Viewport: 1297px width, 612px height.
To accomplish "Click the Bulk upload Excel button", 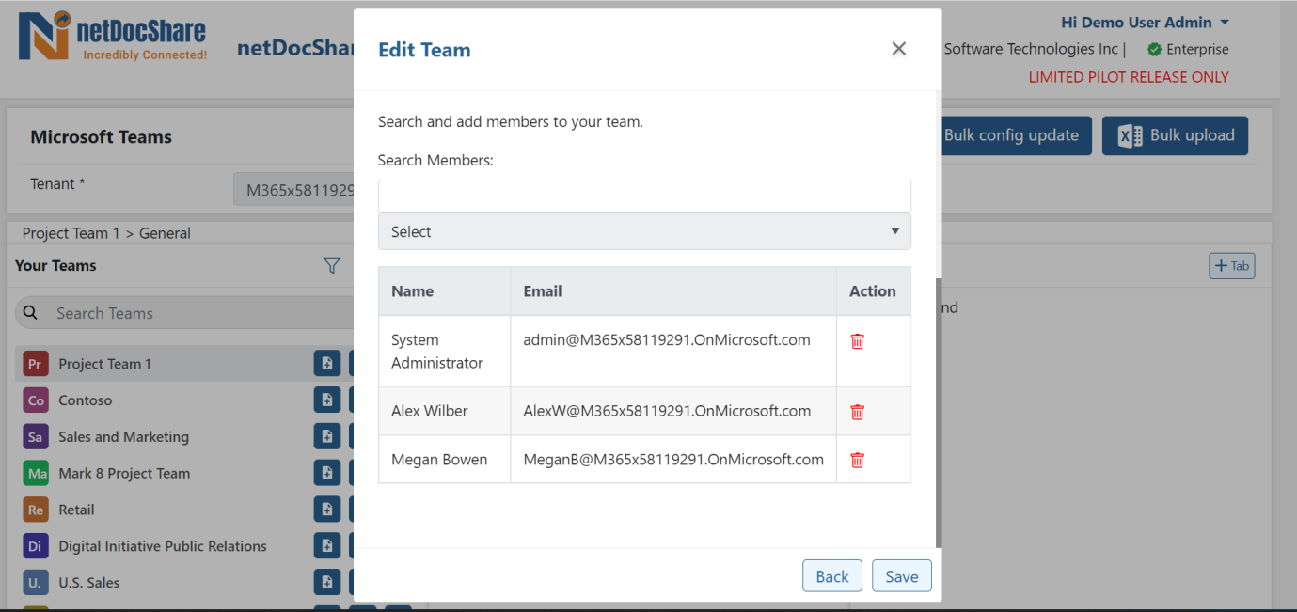I will 1175,135.
